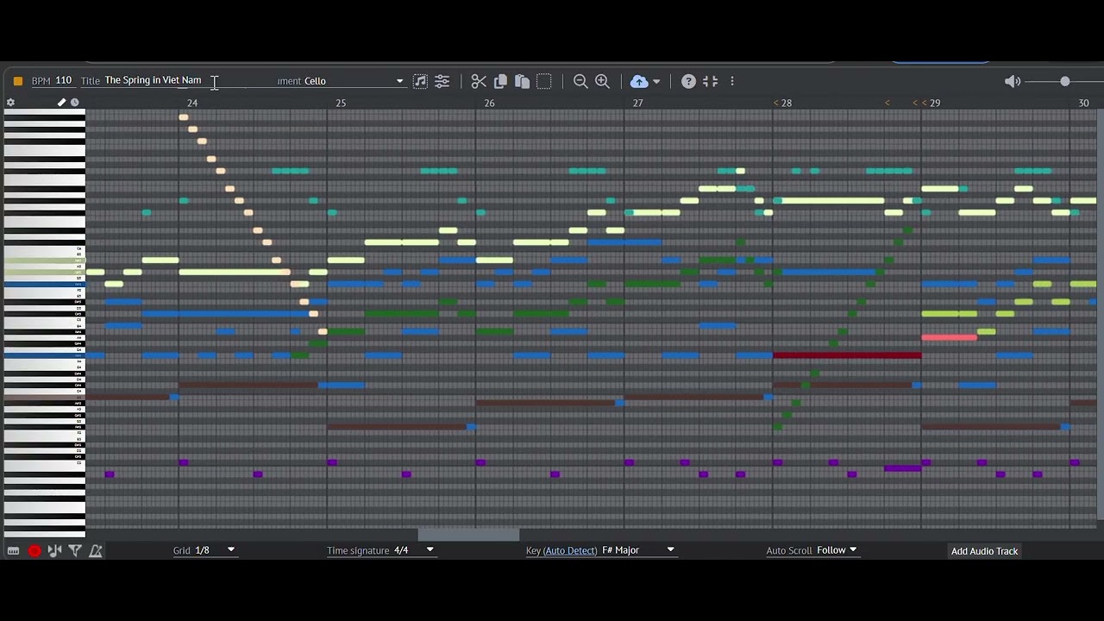Click the collapse arrows icon
1104x621 pixels.
click(x=711, y=81)
